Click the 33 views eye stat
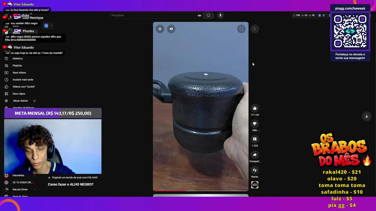Viewport: 376px width, 211px height. click(304, 15)
